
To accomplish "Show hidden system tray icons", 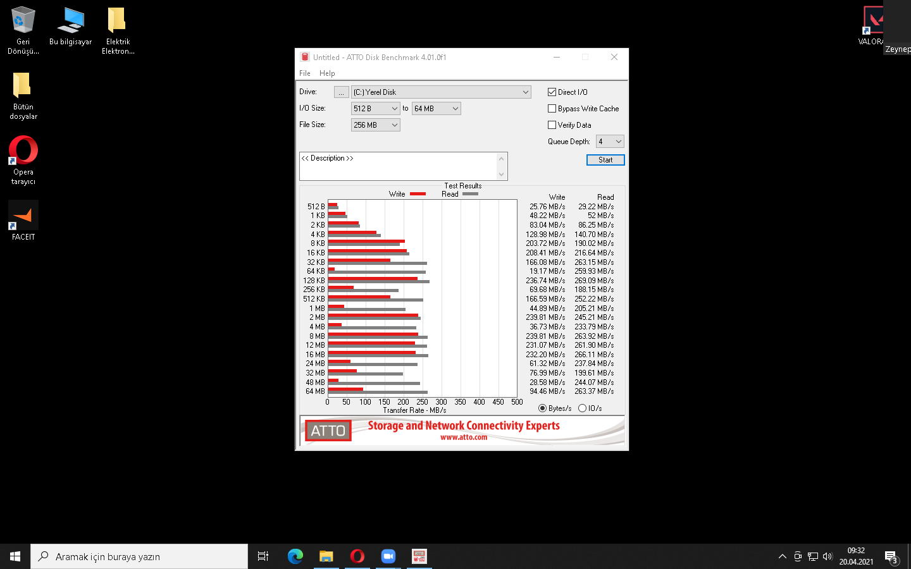I will (783, 556).
